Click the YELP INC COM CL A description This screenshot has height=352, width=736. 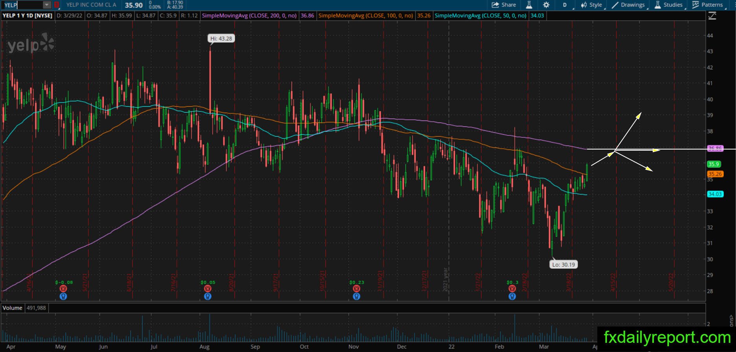91,5
